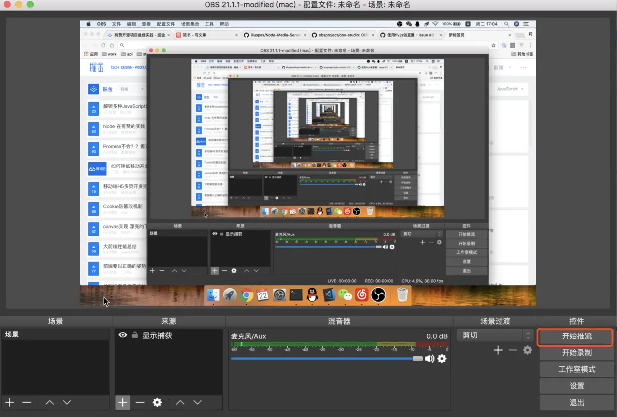Click the 麦克风/Aux channel label
The width and height of the screenshot is (617, 417).
click(248, 336)
